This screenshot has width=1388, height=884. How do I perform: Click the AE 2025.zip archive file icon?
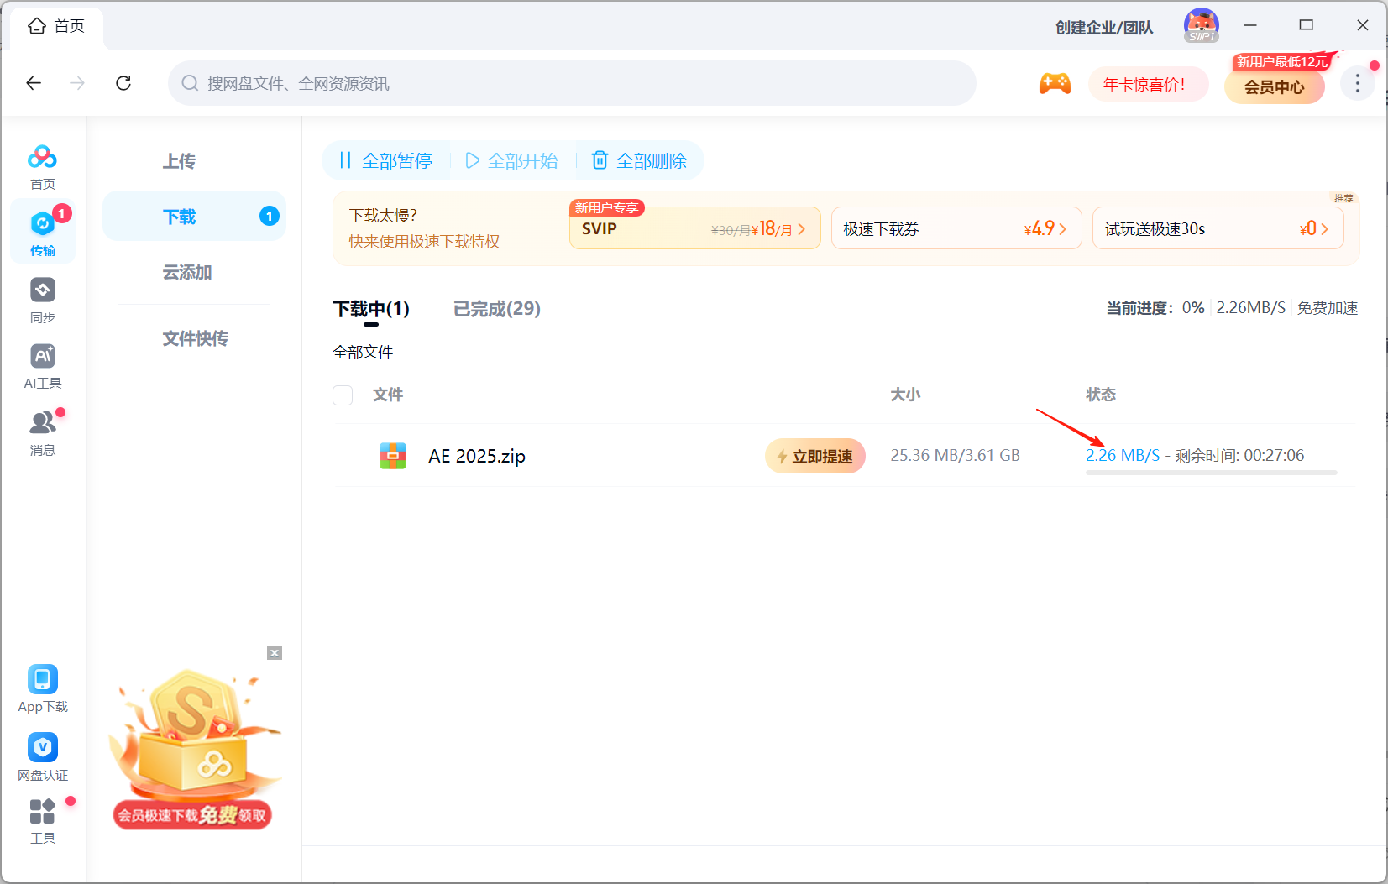[x=393, y=456]
